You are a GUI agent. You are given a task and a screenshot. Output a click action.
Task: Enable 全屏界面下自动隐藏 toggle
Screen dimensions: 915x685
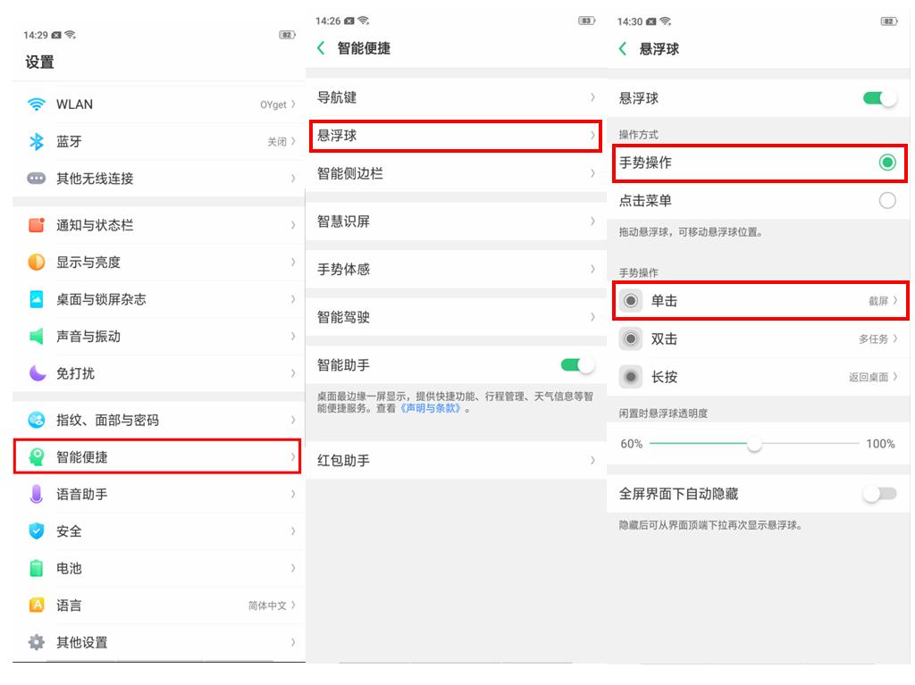(879, 494)
